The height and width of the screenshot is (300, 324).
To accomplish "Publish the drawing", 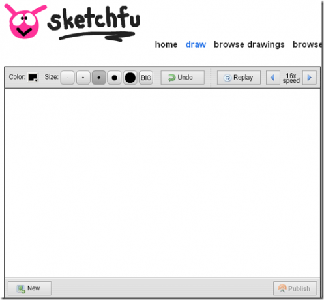I will [295, 288].
